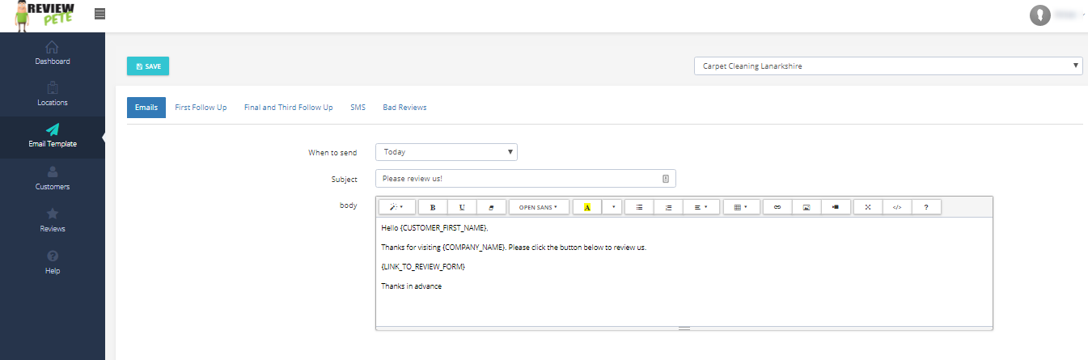Screen dimensions: 1088x360
Task: Select the Emails tab
Action: click(x=146, y=108)
